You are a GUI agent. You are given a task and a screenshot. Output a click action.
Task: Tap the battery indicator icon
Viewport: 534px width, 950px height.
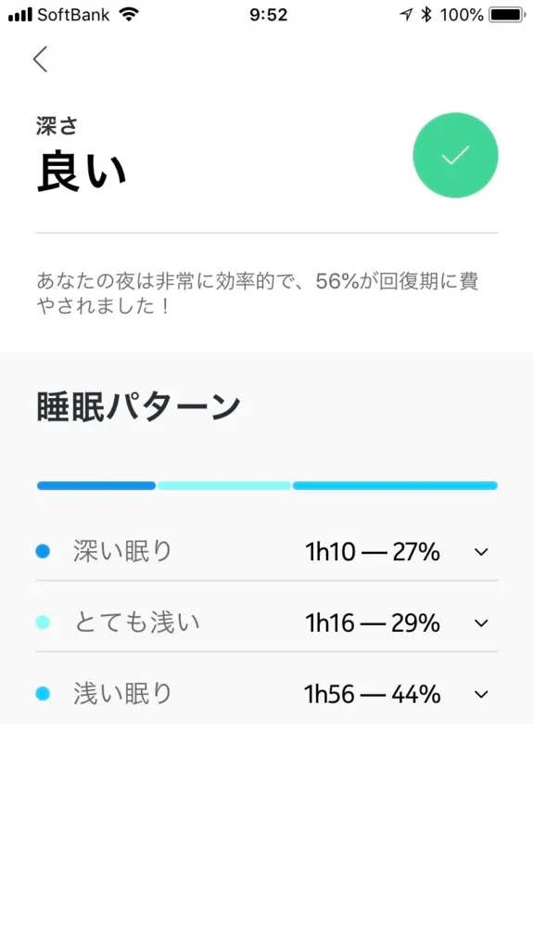[508, 15]
